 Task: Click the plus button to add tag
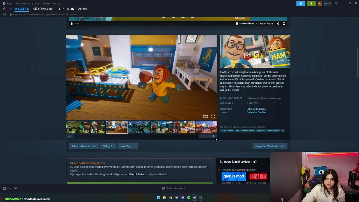[283, 130]
